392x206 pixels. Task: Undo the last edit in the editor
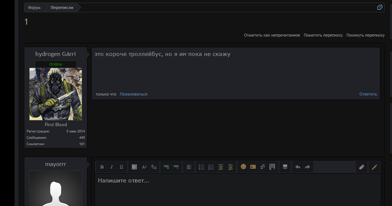click(298, 167)
